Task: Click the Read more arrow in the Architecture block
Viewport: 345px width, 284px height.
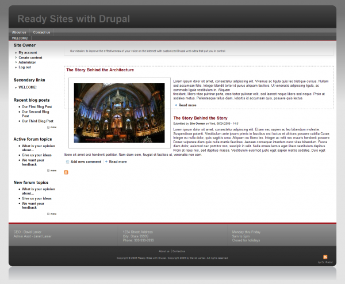Action: pyautogui.click(x=176, y=105)
